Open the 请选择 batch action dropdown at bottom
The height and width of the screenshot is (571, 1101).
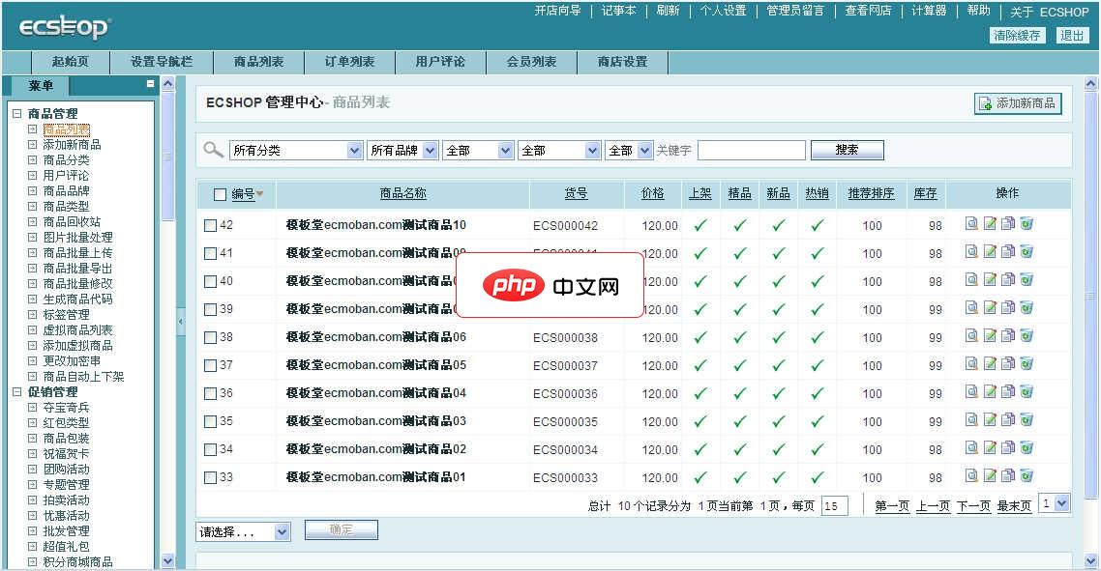pos(243,530)
